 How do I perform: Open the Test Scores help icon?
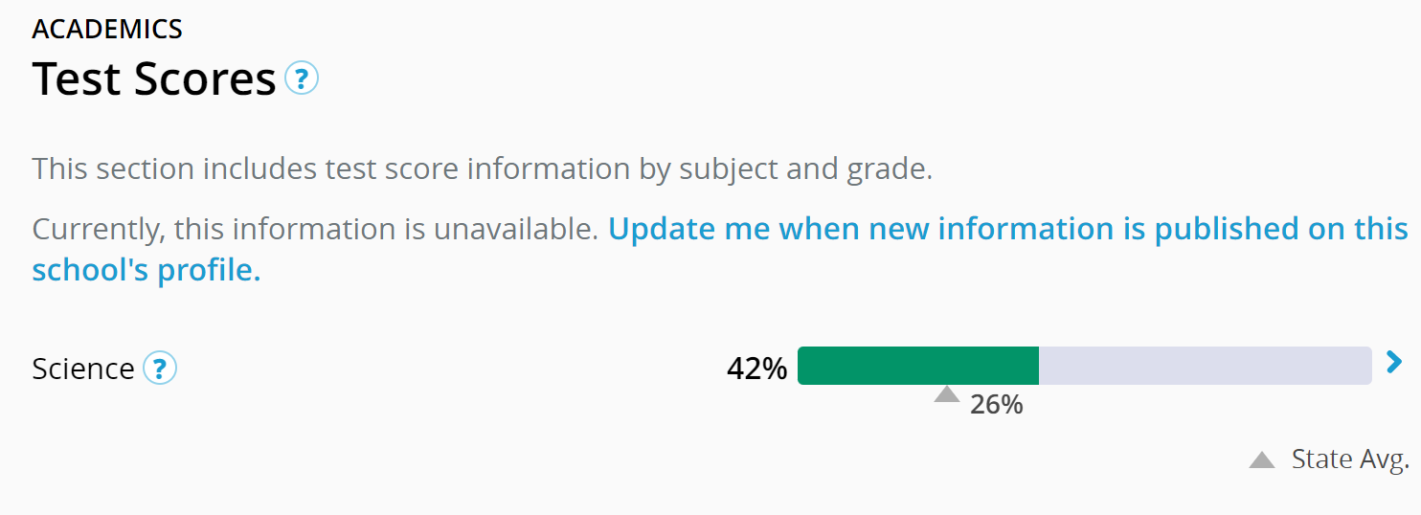(303, 78)
